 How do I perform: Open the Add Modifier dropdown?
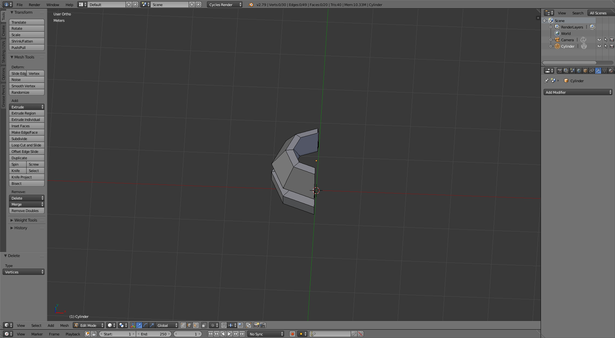click(578, 92)
